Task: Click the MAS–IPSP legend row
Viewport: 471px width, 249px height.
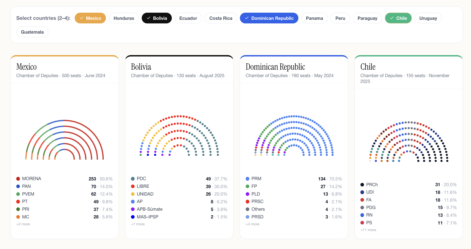Action: [179, 217]
